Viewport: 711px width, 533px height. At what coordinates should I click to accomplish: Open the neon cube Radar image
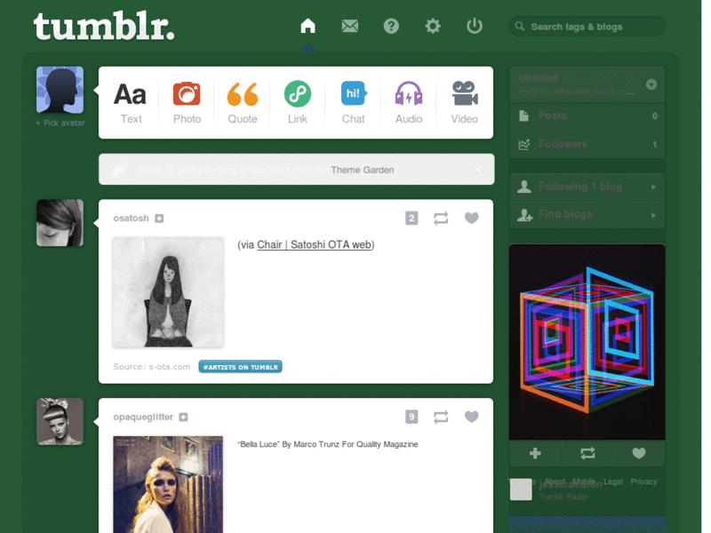click(x=587, y=342)
